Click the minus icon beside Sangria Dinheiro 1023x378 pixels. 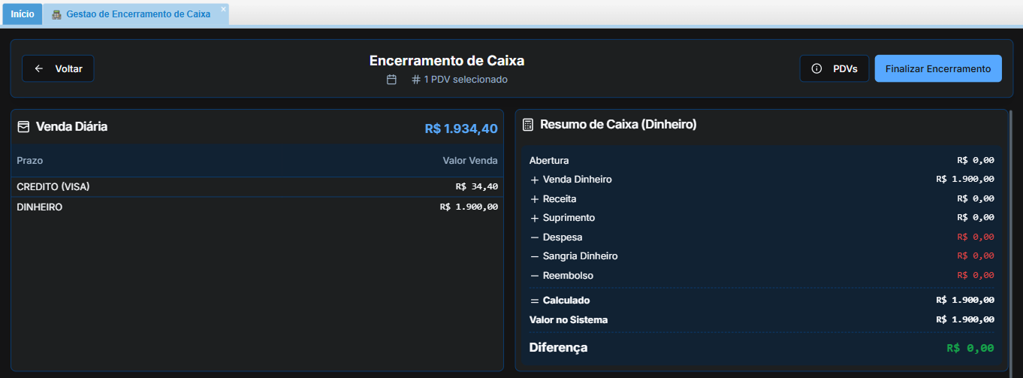coord(535,256)
